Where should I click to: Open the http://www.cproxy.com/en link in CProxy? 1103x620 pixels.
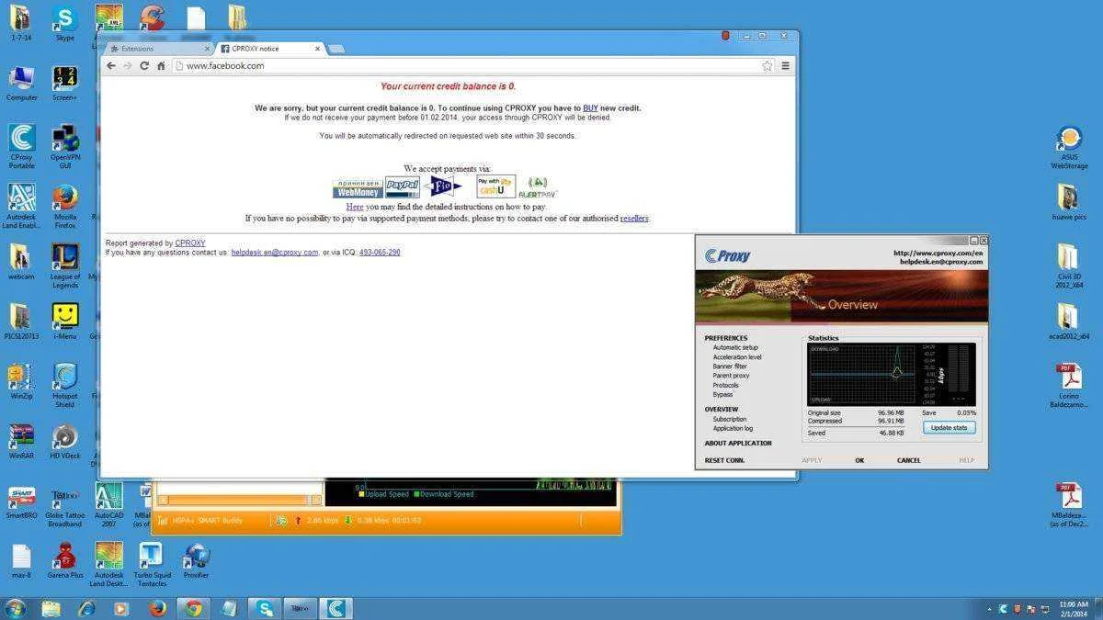click(938, 254)
